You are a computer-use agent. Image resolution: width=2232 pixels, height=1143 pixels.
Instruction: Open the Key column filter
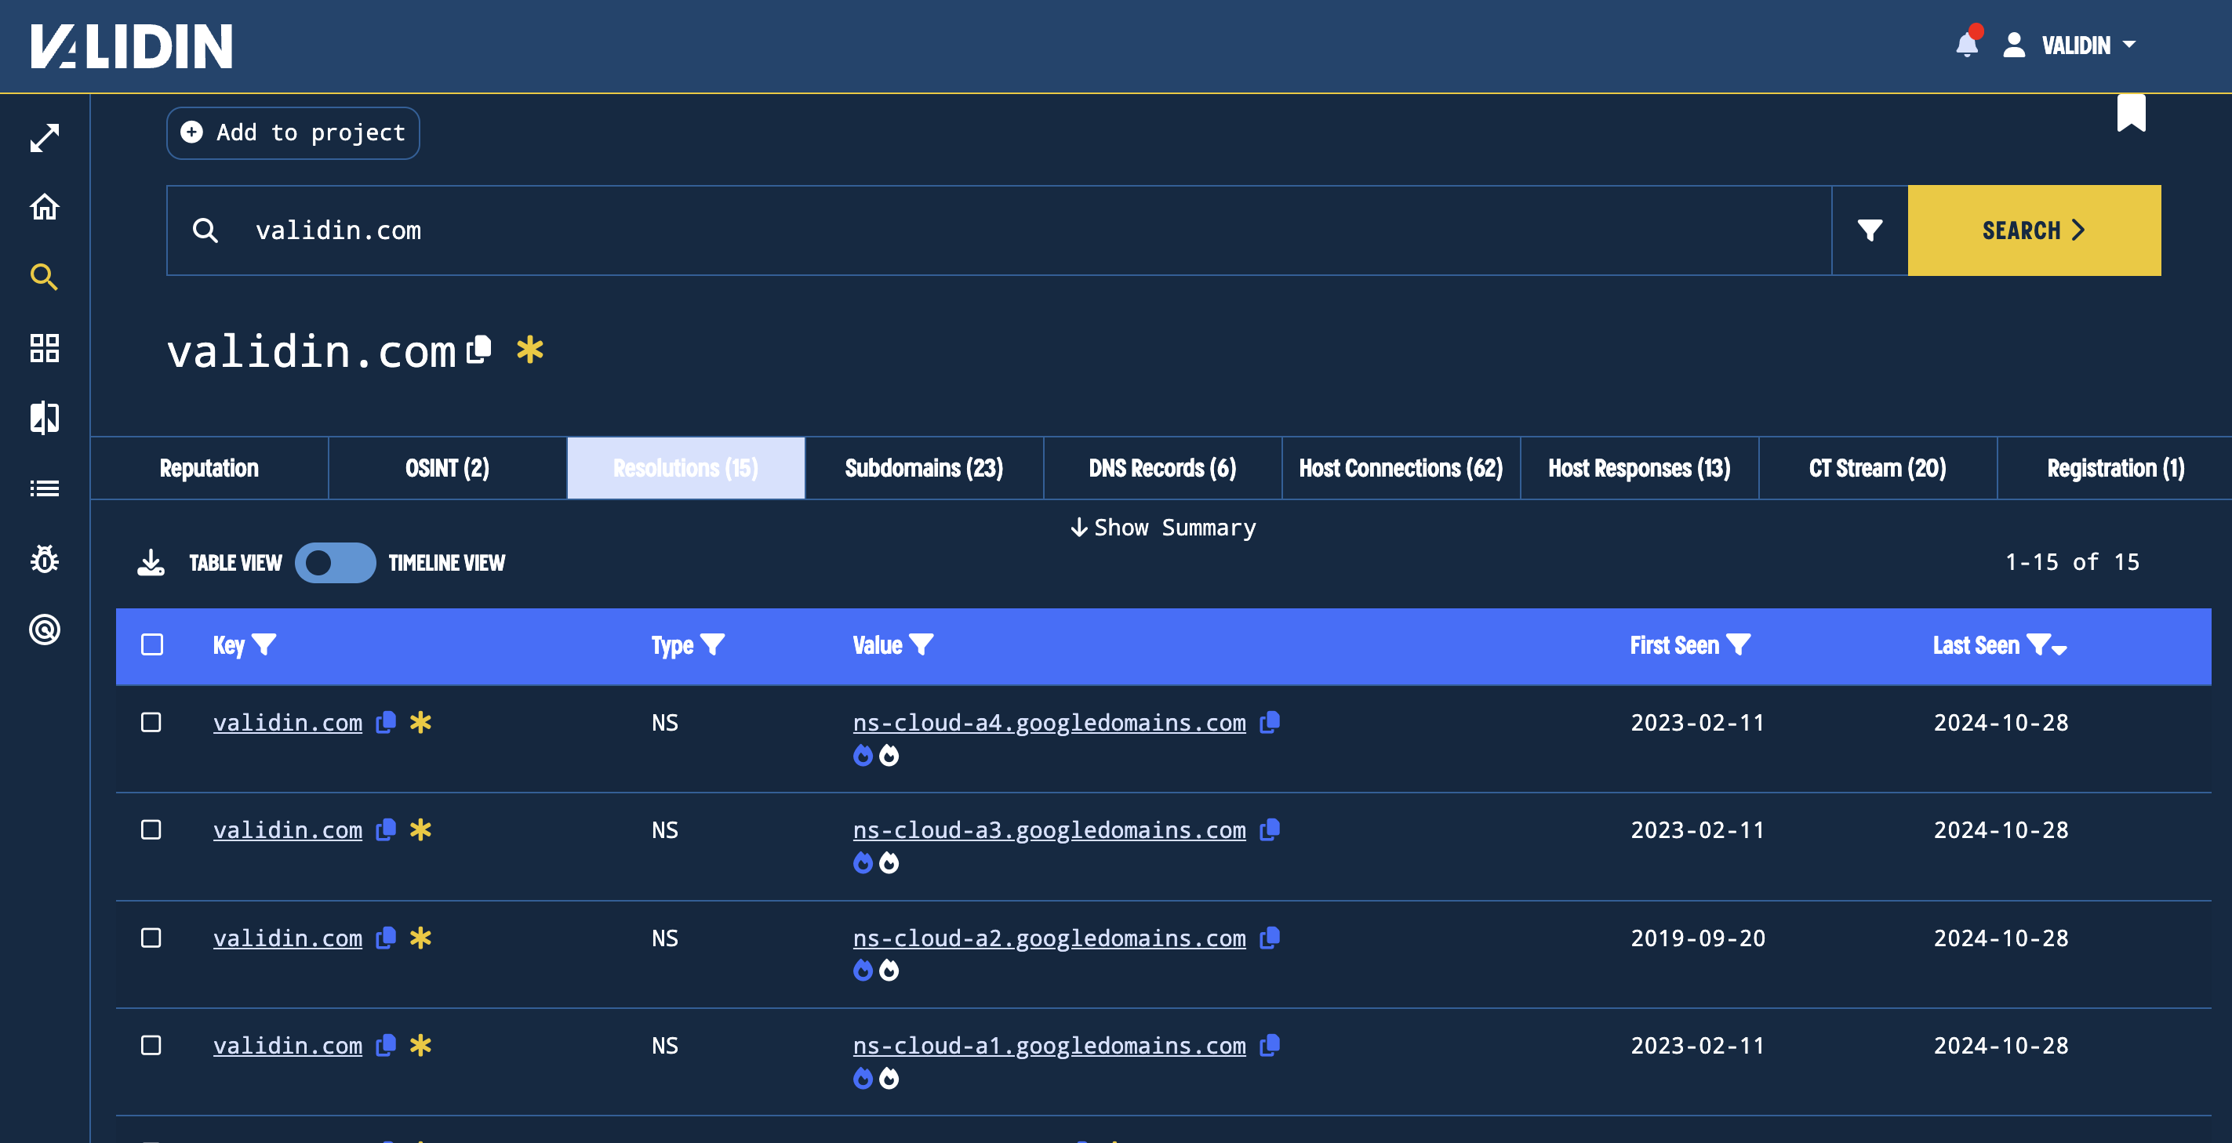click(264, 644)
